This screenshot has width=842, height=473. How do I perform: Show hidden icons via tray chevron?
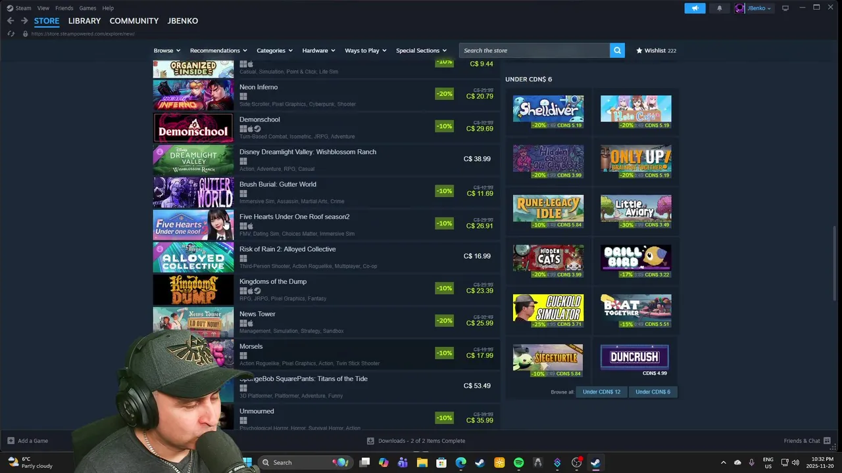(723, 462)
